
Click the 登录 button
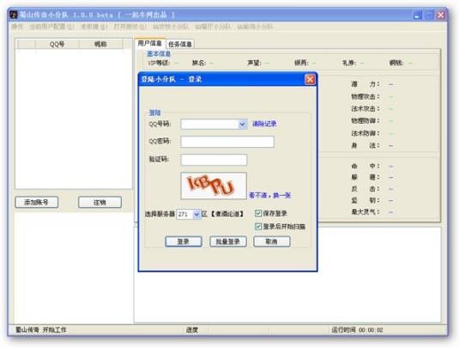point(184,241)
